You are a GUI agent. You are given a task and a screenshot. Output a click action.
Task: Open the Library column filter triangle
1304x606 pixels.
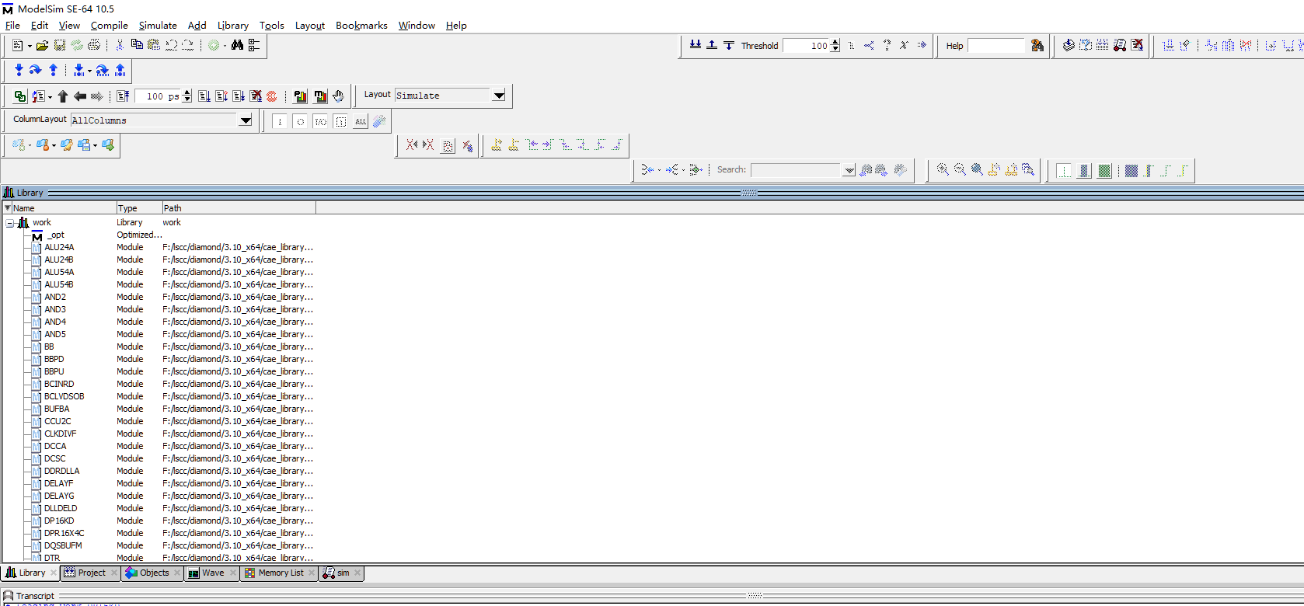[x=7, y=208]
